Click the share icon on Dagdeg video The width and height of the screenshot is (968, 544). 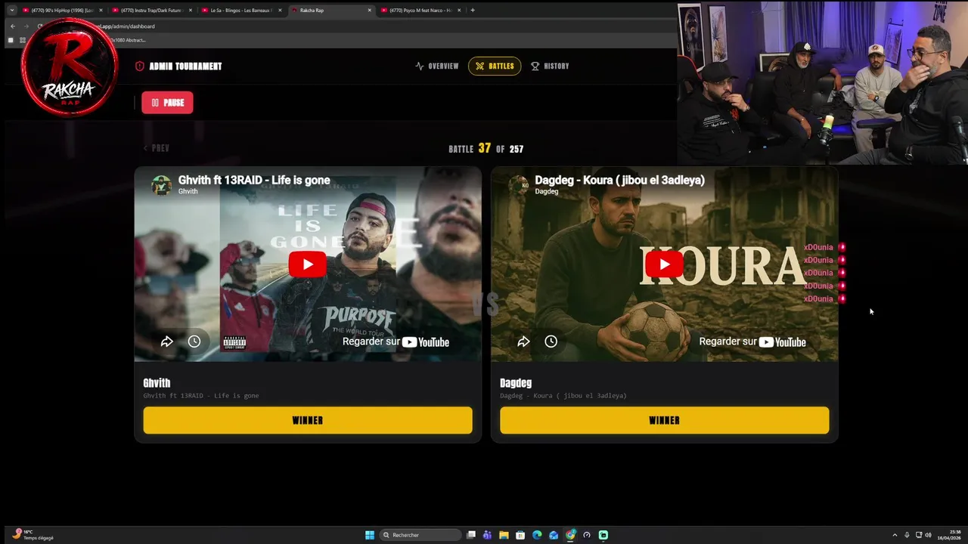point(523,342)
